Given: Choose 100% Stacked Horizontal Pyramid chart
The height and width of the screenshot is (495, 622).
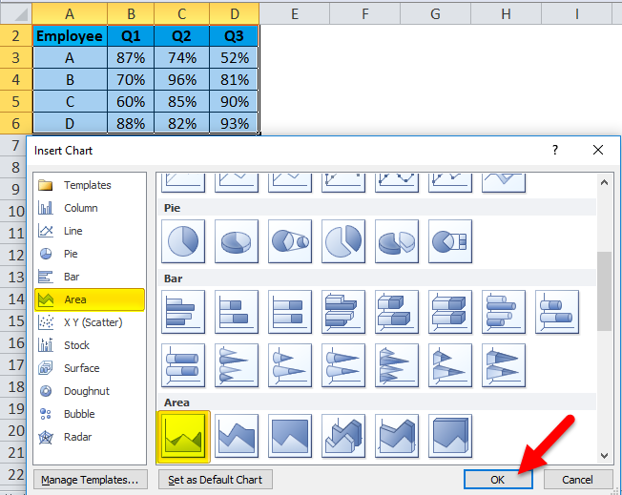Looking at the screenshot, I should [504, 365].
